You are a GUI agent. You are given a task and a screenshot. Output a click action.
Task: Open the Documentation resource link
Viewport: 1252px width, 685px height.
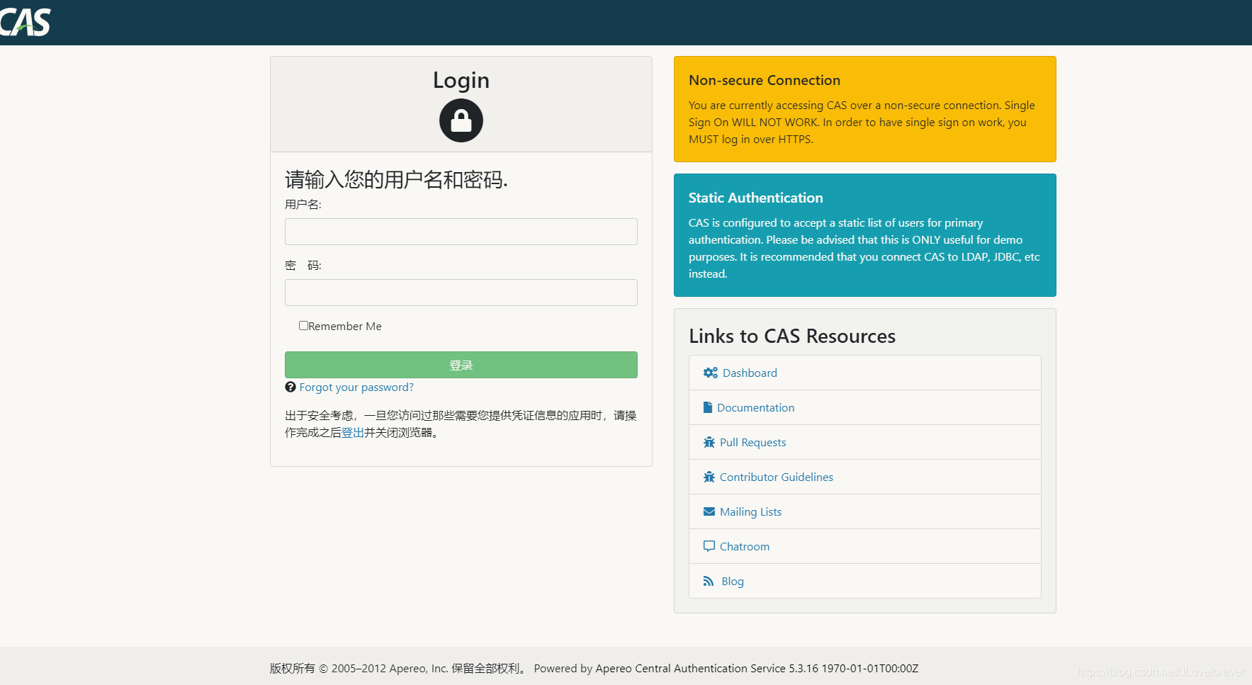(x=755, y=407)
